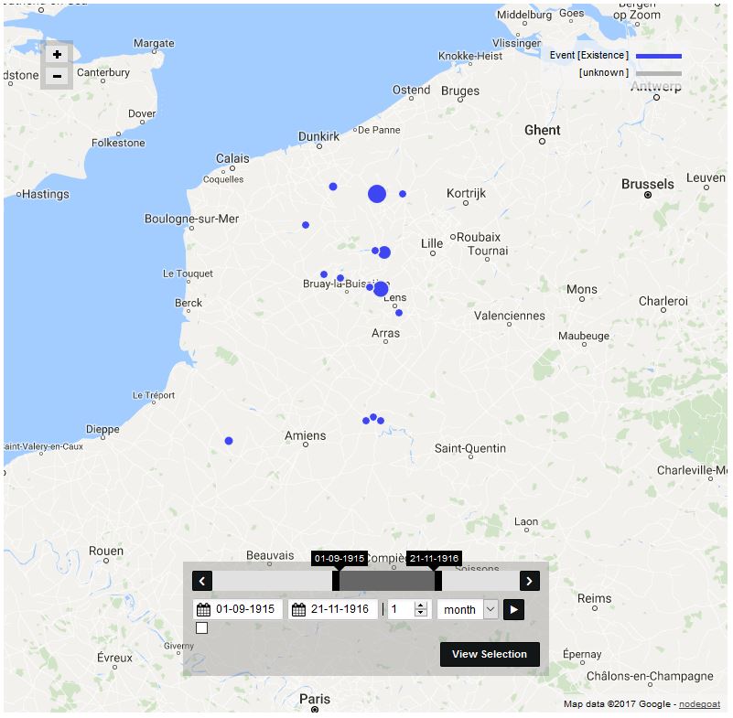Toggle [unknown] grey legend line

[659, 73]
